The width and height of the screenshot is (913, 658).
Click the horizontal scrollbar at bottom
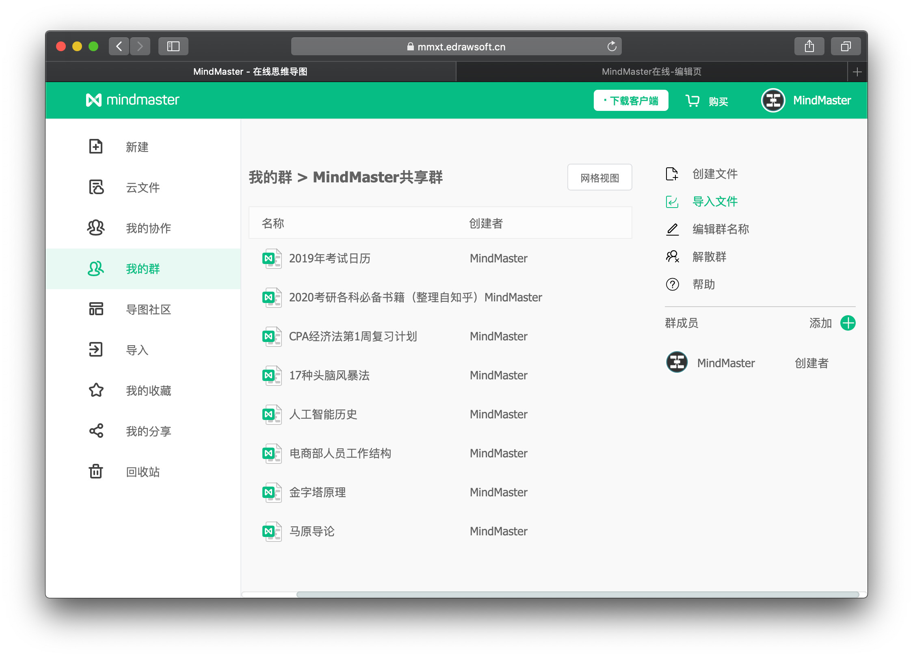tap(577, 594)
